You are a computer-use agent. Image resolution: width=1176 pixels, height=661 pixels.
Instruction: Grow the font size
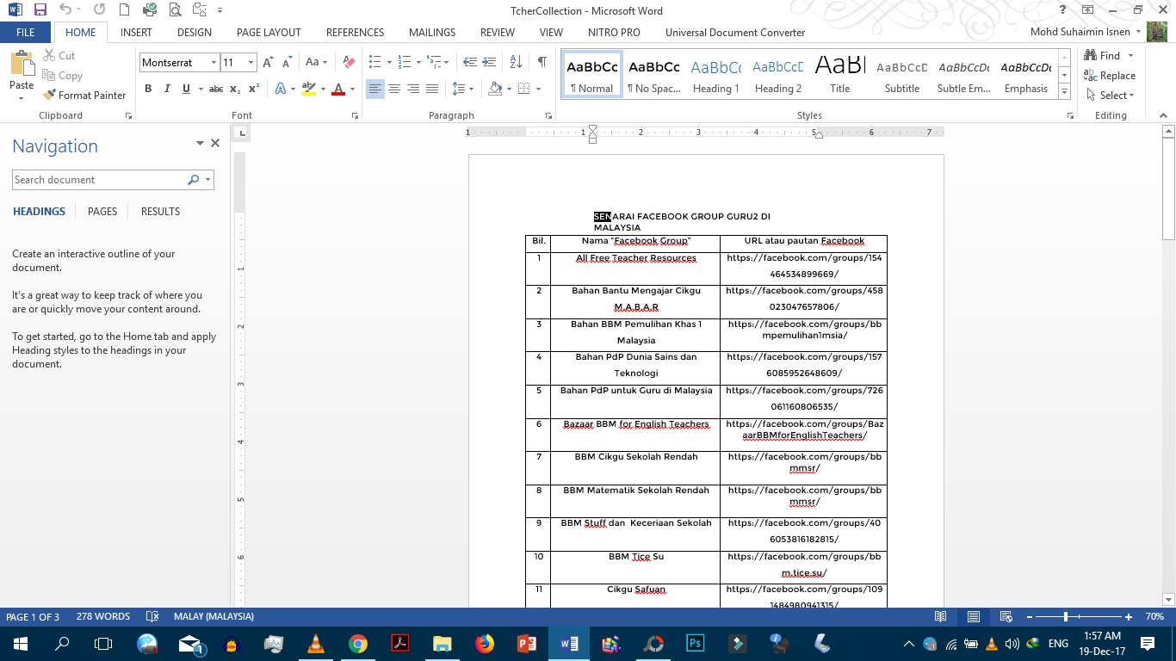(268, 63)
